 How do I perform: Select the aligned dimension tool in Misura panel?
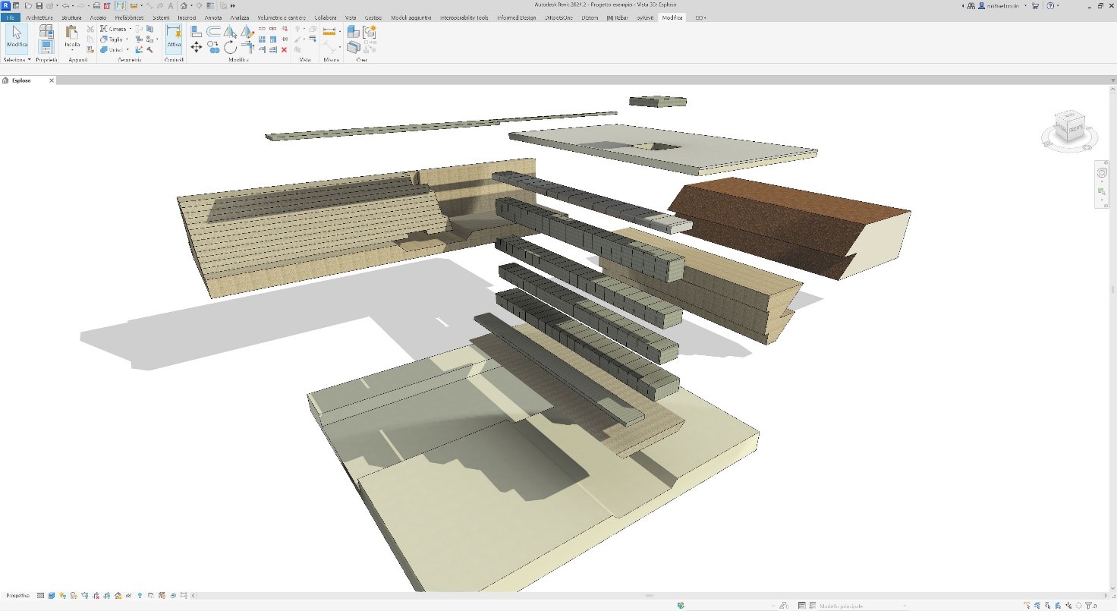click(x=329, y=31)
